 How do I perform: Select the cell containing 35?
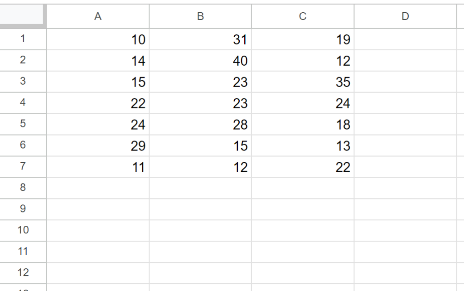tap(303, 82)
